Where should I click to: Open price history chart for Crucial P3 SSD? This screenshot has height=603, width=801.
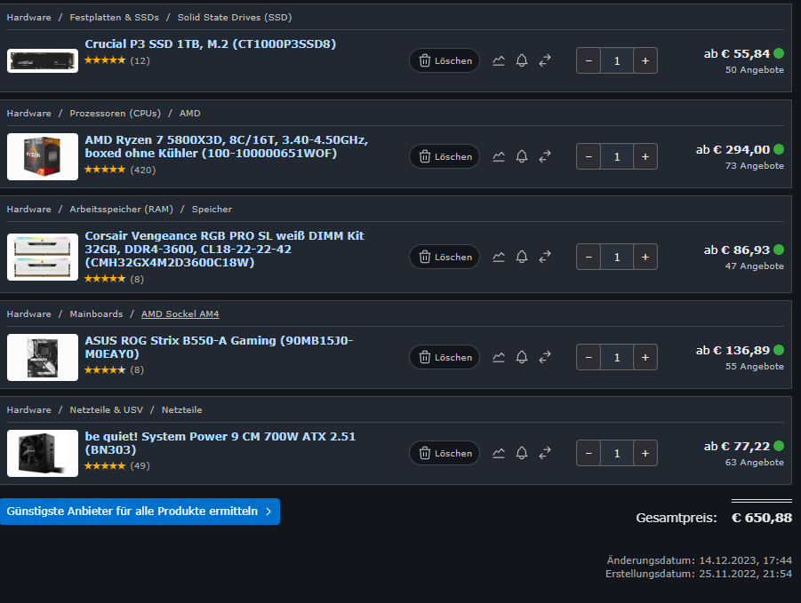(499, 60)
